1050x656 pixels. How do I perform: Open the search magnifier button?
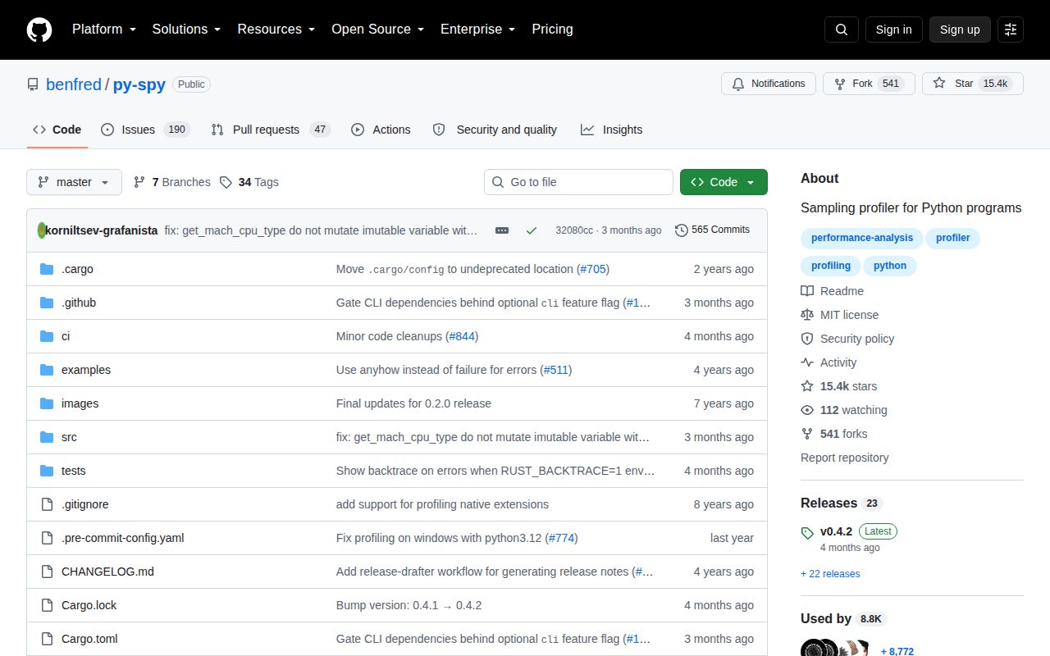(842, 30)
